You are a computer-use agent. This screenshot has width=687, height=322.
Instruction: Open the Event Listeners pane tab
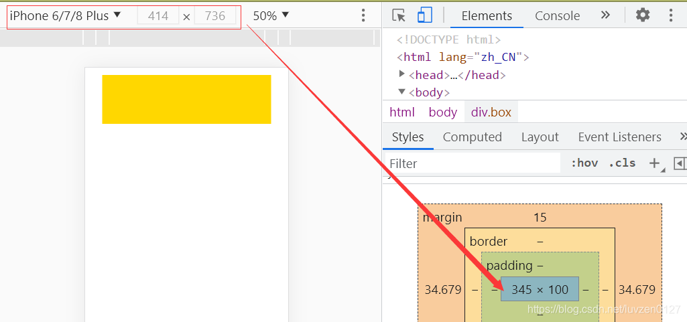pyautogui.click(x=619, y=137)
